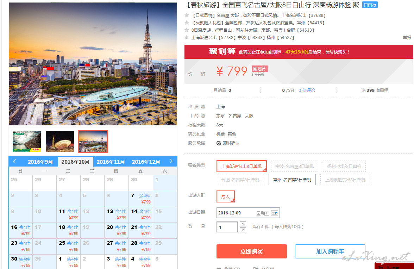This screenshot has height=269, width=414.
Task: Select package 上海阪进名出8日单机
Action: pyautogui.click(x=241, y=166)
